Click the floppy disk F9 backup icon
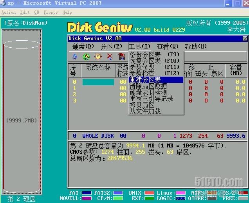This screenshot has width=249, height=203. [x=122, y=57]
